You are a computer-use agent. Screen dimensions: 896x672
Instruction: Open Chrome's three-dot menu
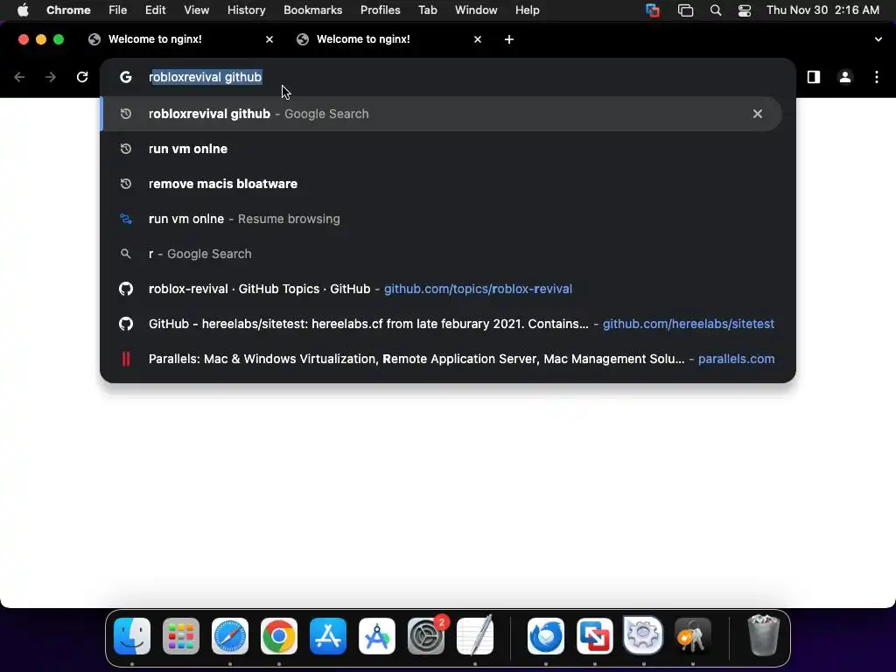tap(877, 77)
